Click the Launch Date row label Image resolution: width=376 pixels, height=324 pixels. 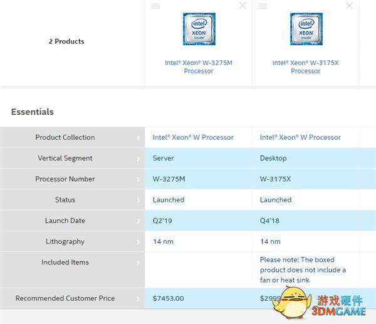coord(65,221)
